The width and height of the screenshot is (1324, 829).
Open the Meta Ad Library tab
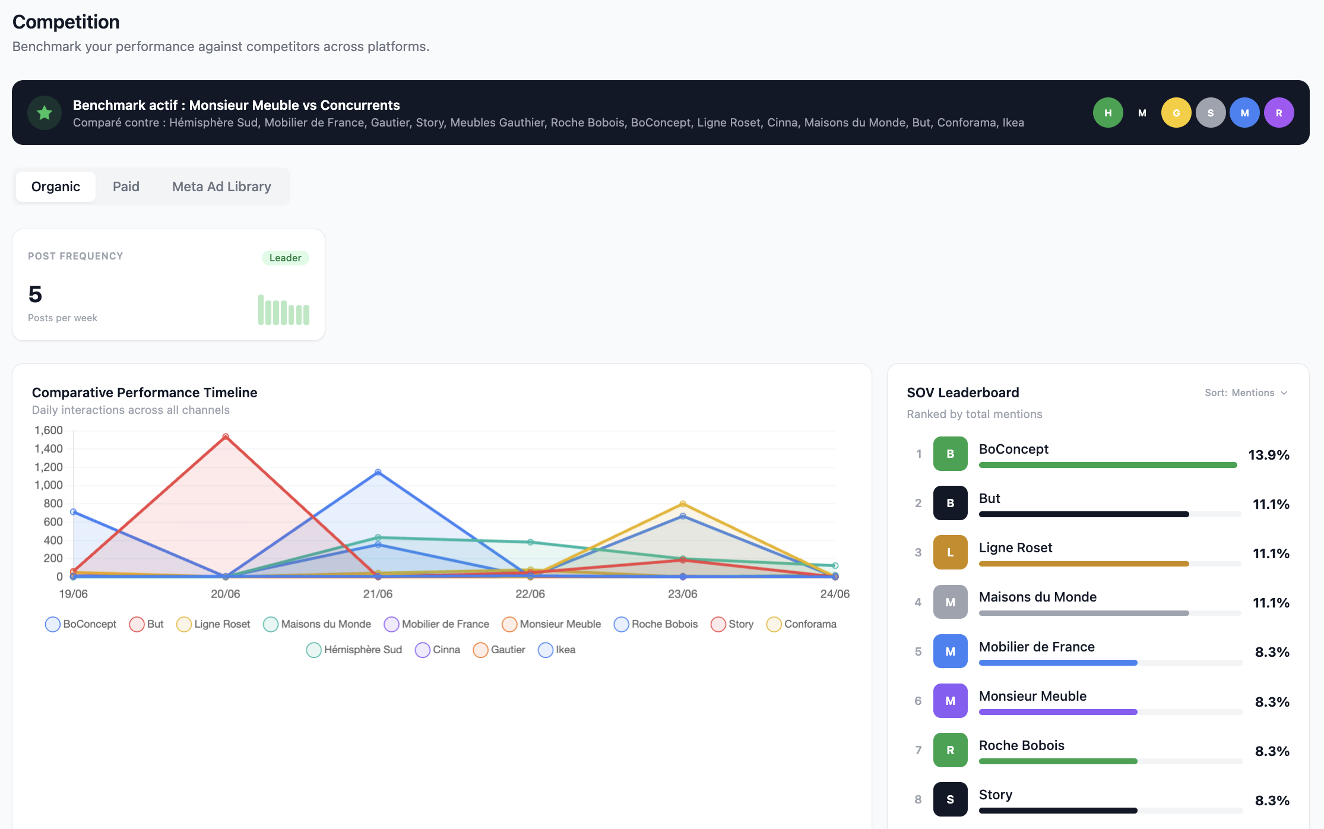coord(221,186)
